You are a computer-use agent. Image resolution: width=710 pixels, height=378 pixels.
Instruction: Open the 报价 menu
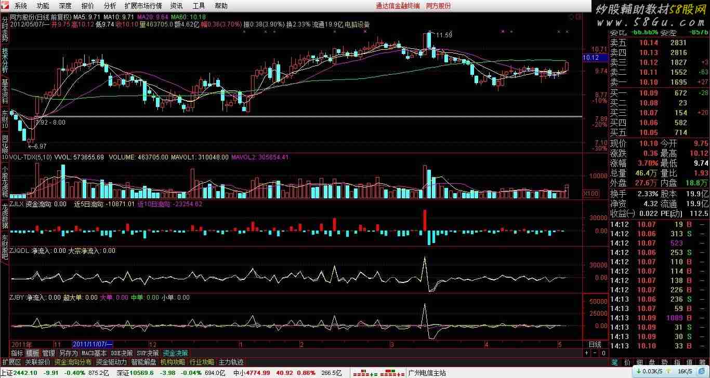[88, 6]
